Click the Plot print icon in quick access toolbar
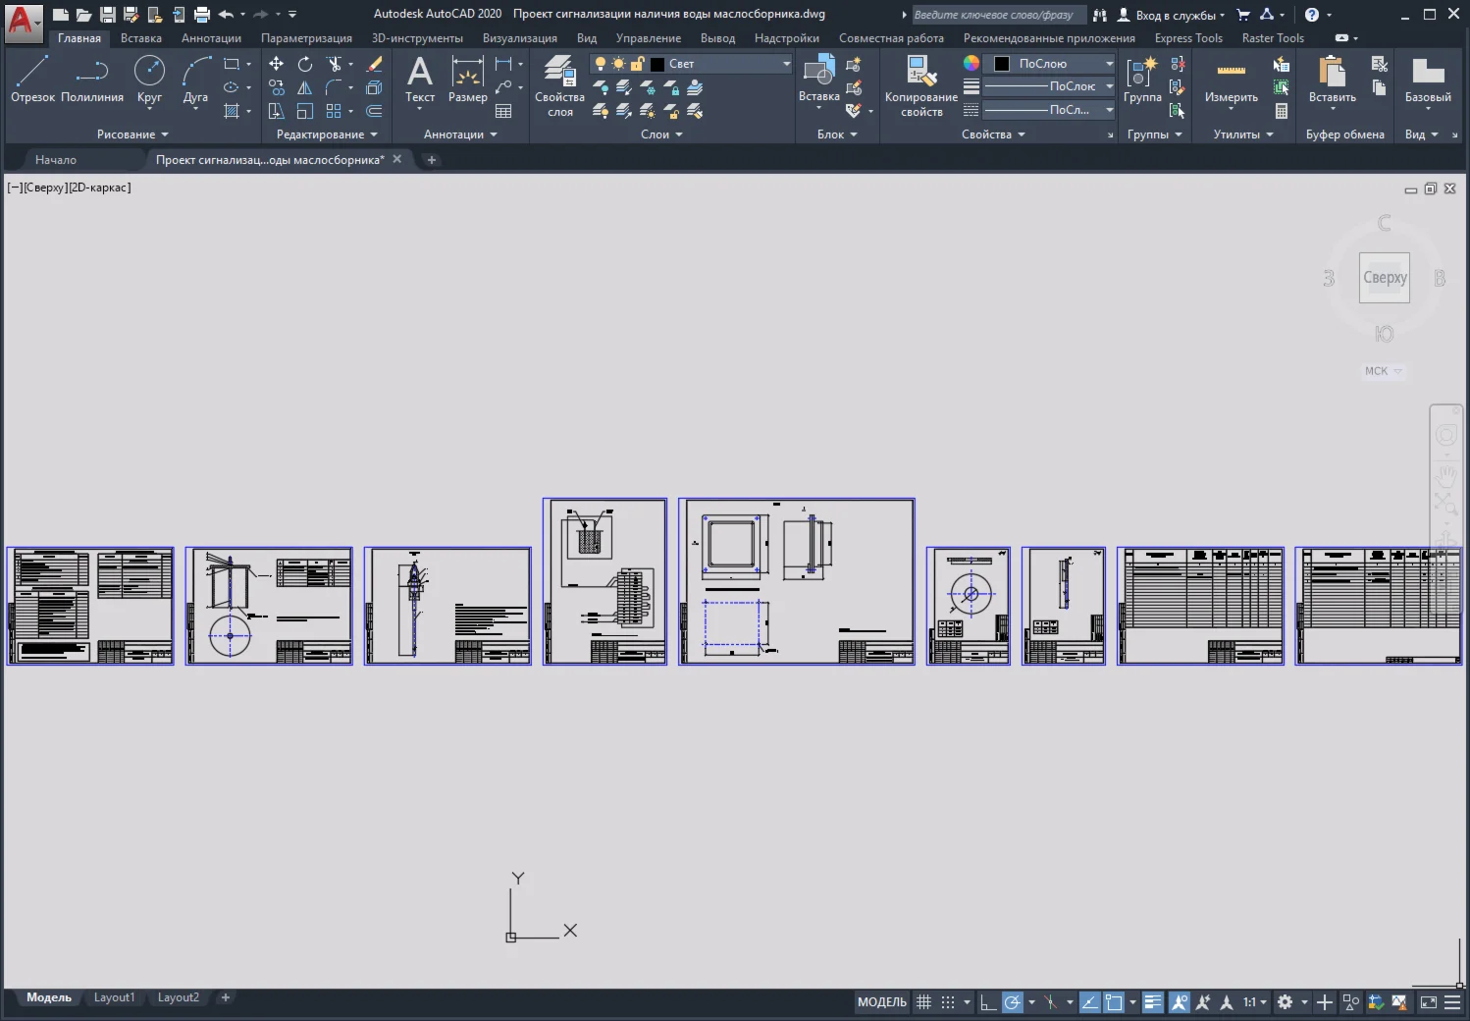1470x1021 pixels. point(202,14)
